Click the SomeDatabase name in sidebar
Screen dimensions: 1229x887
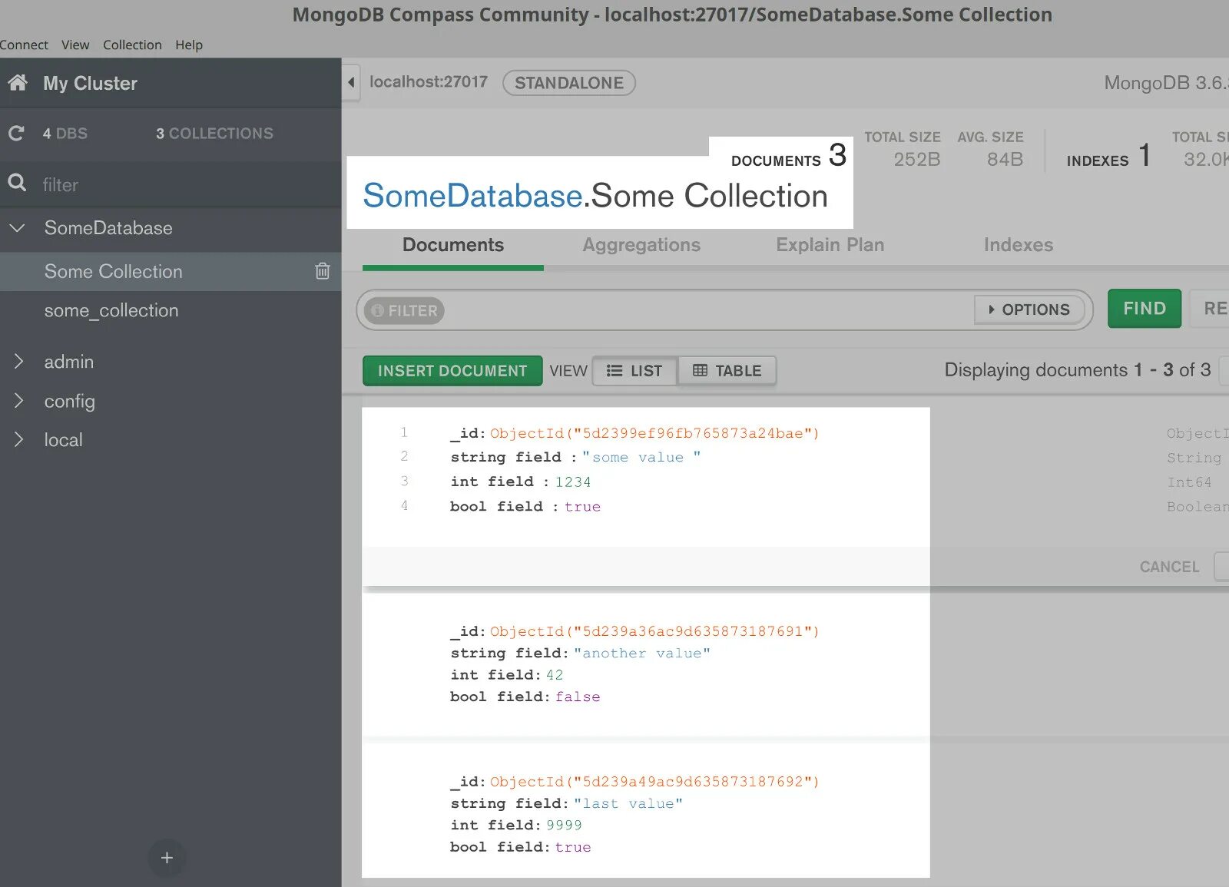(108, 228)
